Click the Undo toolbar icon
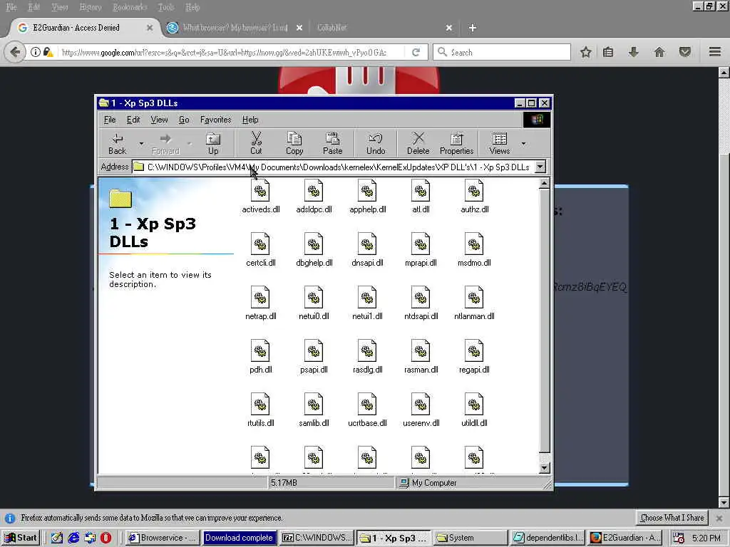Screen dimensions: 730x547 [375, 144]
